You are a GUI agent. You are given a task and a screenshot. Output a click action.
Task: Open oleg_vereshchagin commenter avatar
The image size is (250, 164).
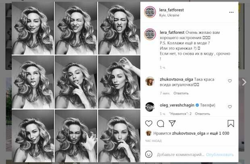151,107
